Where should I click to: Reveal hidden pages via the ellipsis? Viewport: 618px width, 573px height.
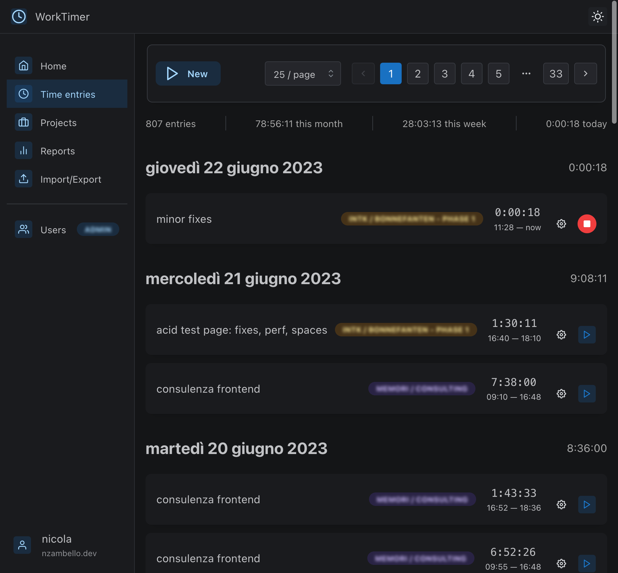[526, 73]
